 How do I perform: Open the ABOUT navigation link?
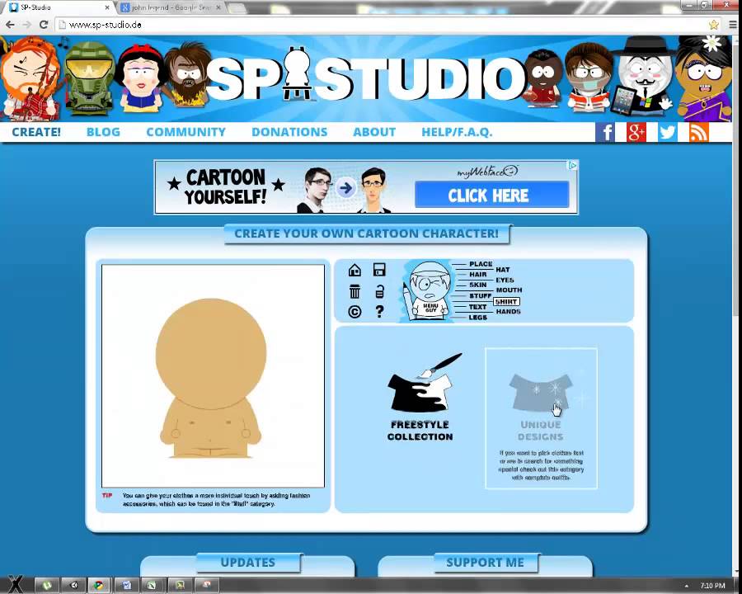point(374,132)
